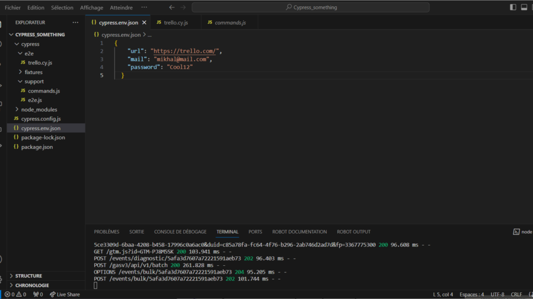Open Explorer panel more actions ellipsis

[75, 22]
